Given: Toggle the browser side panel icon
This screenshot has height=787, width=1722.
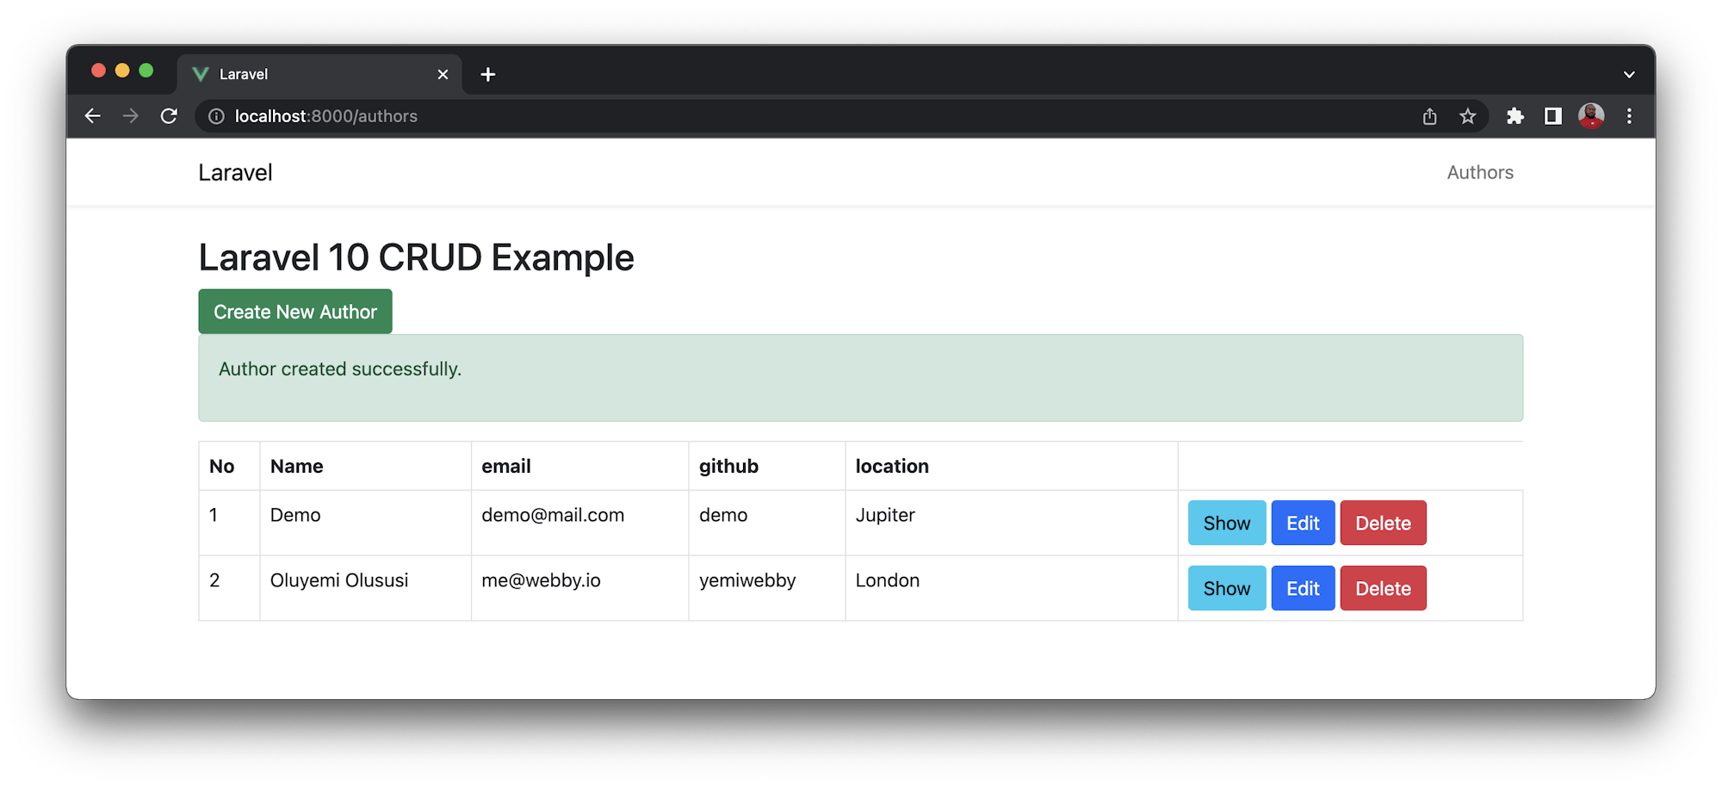Looking at the screenshot, I should click(x=1552, y=116).
